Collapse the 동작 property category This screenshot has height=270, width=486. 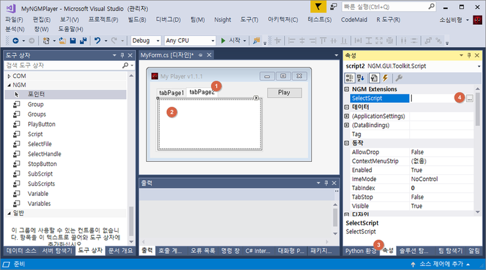point(347,143)
